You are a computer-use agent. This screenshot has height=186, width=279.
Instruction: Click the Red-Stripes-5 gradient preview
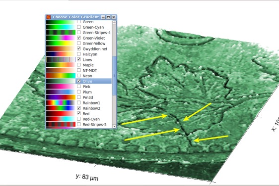click(x=61, y=124)
